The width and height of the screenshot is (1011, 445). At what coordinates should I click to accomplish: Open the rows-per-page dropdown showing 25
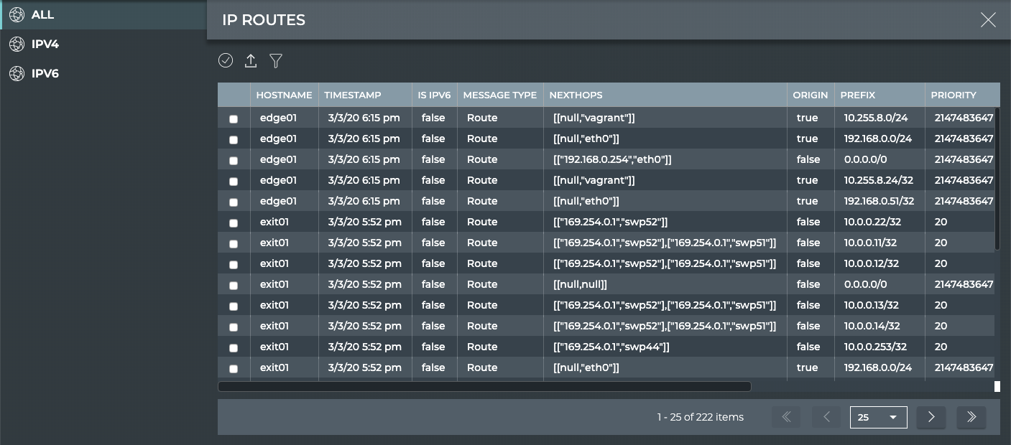(x=878, y=417)
